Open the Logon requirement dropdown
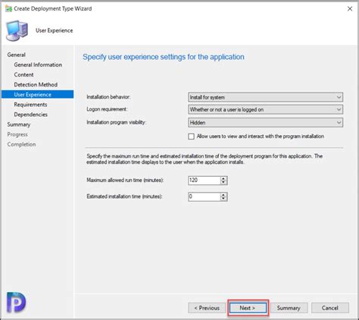Screen dimensions: 359x320 (265, 109)
